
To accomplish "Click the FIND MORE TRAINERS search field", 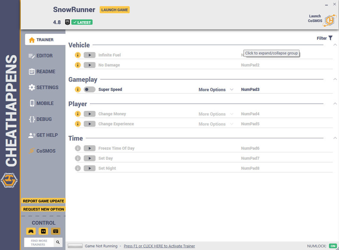I will pos(39,242).
